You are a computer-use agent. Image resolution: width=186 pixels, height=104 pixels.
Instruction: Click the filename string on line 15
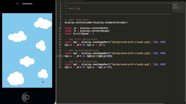coord(130,42)
